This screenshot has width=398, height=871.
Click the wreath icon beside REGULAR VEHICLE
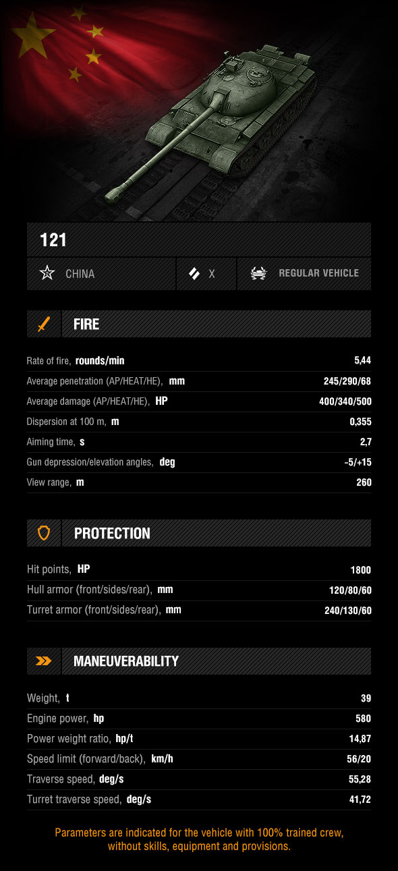tap(258, 273)
